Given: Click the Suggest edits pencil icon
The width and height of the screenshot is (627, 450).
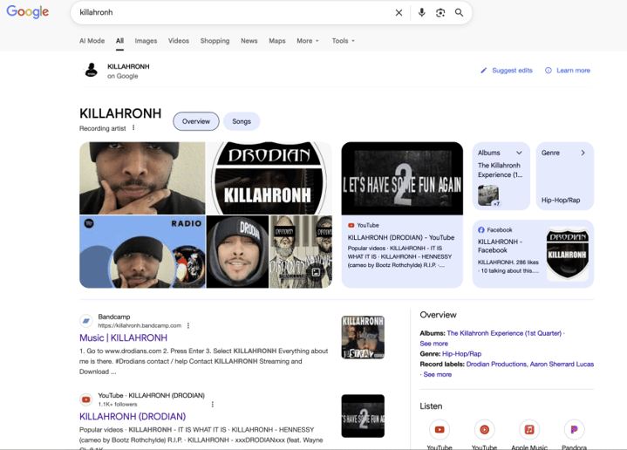Looking at the screenshot, I should 483,71.
